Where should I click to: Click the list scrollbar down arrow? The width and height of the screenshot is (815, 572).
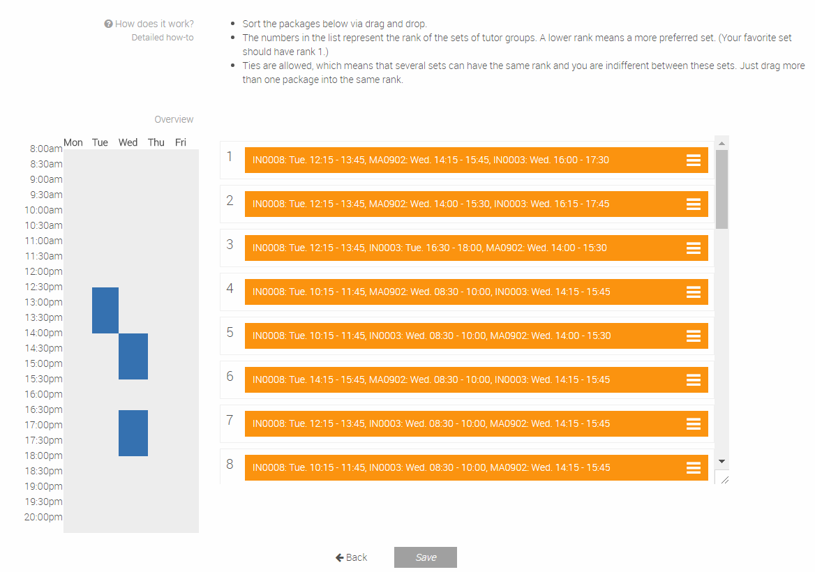click(x=721, y=461)
